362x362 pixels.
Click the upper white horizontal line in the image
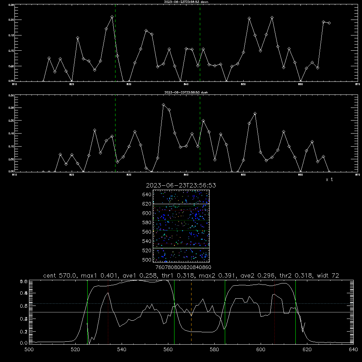(x=181, y=204)
